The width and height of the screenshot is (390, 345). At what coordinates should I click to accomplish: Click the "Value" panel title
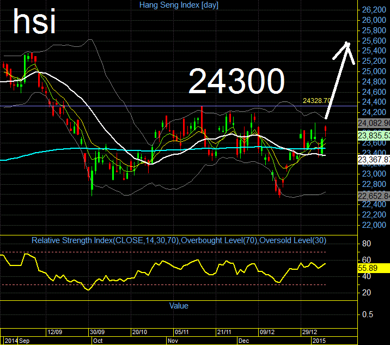[179, 306]
